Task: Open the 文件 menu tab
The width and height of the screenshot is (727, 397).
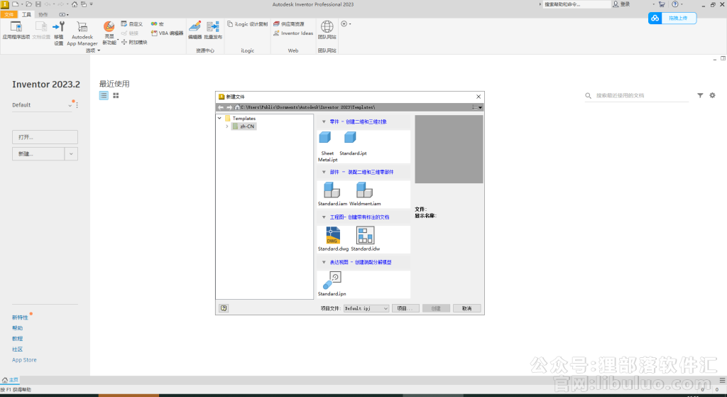Action: click(x=9, y=14)
